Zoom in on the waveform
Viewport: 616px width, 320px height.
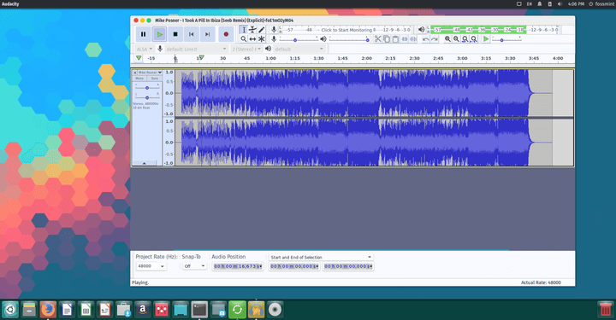click(x=447, y=38)
